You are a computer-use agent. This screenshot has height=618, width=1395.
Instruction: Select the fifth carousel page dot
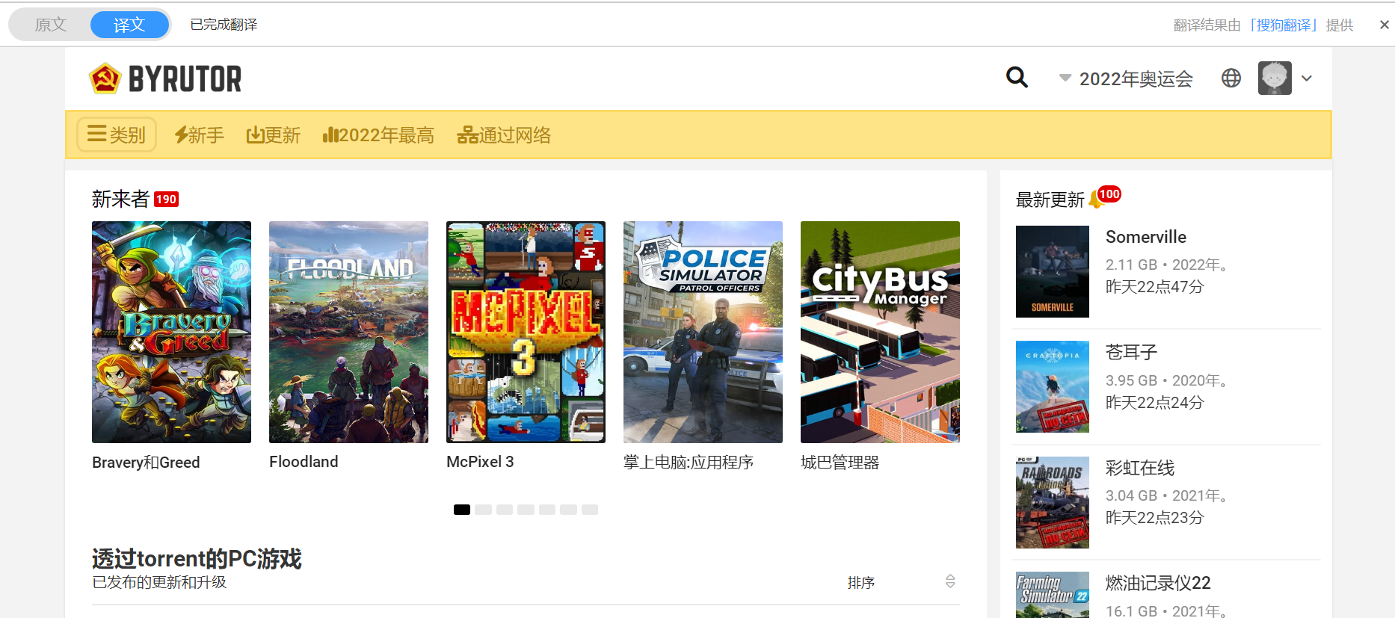(547, 510)
